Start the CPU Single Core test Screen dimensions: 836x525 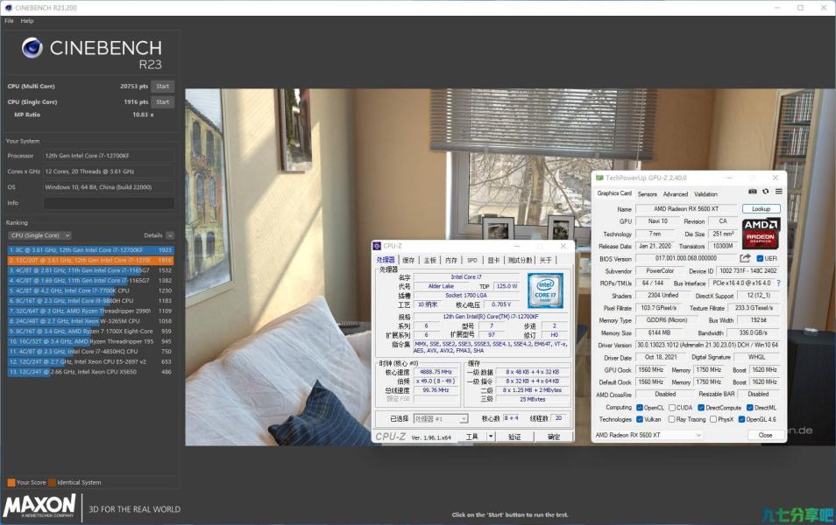coord(163,101)
